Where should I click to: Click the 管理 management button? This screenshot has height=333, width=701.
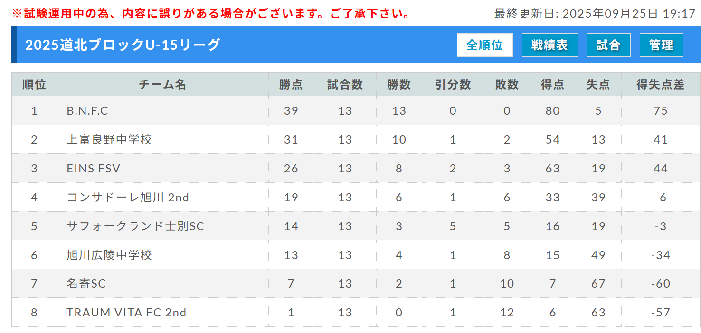661,45
